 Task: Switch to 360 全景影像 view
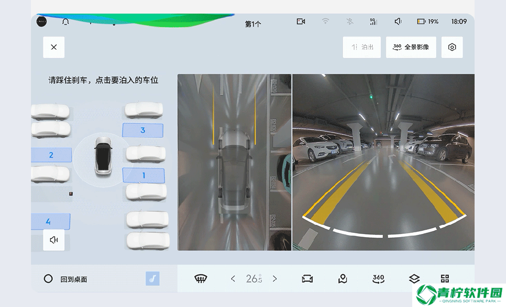(411, 47)
